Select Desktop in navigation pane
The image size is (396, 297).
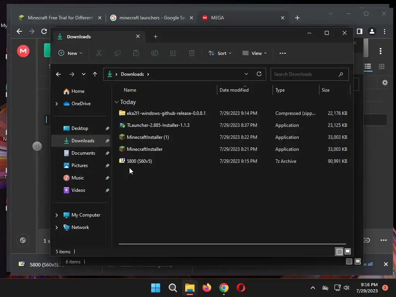[80, 128]
